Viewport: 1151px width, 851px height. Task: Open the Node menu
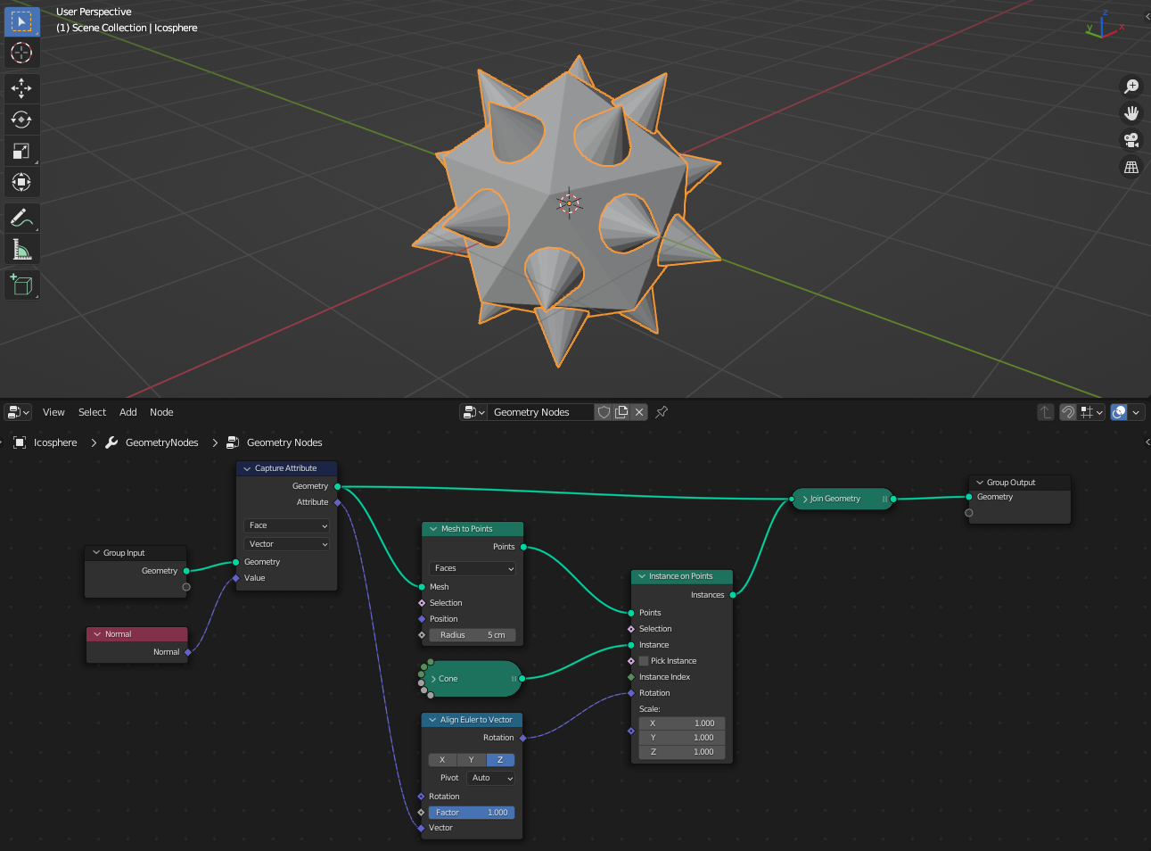click(161, 412)
